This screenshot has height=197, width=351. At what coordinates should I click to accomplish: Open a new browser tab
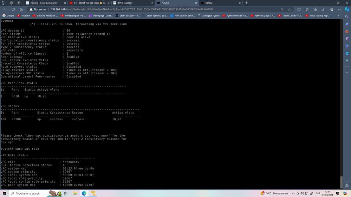click(x=246, y=3)
